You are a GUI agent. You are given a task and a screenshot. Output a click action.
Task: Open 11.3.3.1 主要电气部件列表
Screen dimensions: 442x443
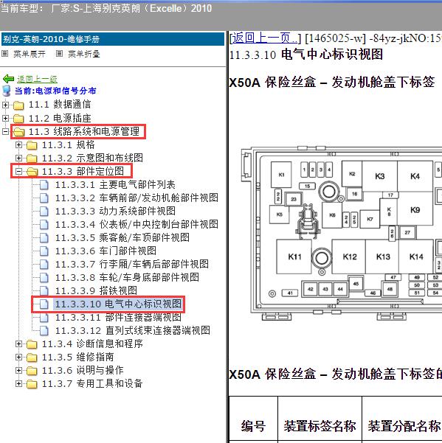click(115, 185)
